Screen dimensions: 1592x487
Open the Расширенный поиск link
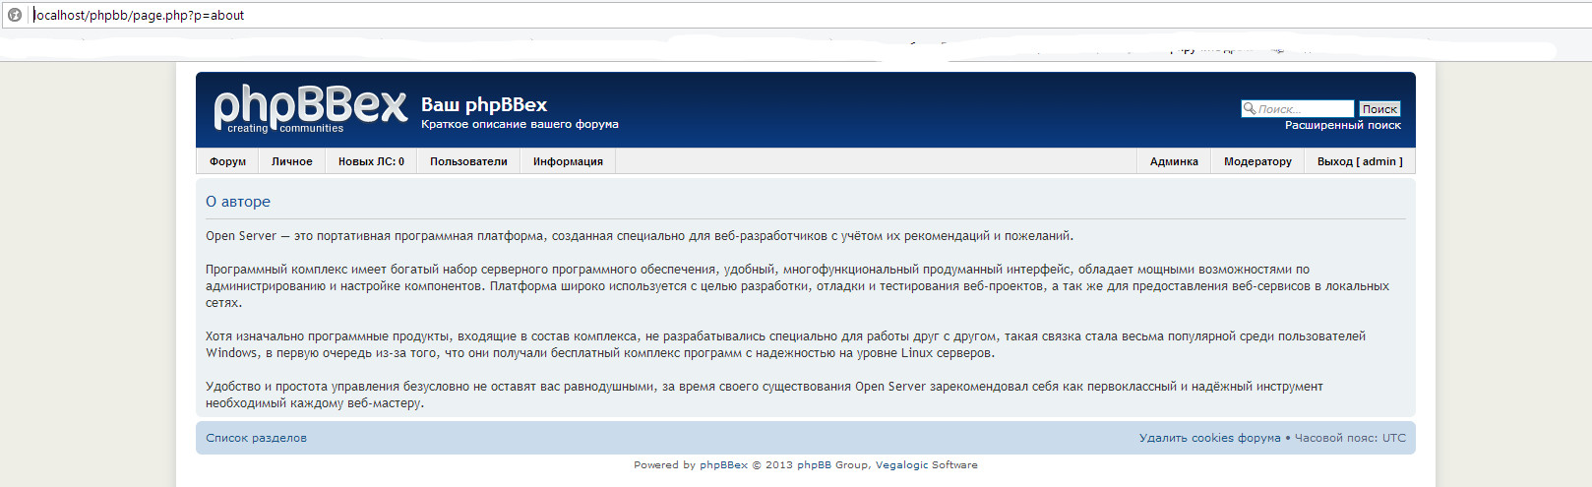[x=1342, y=125]
